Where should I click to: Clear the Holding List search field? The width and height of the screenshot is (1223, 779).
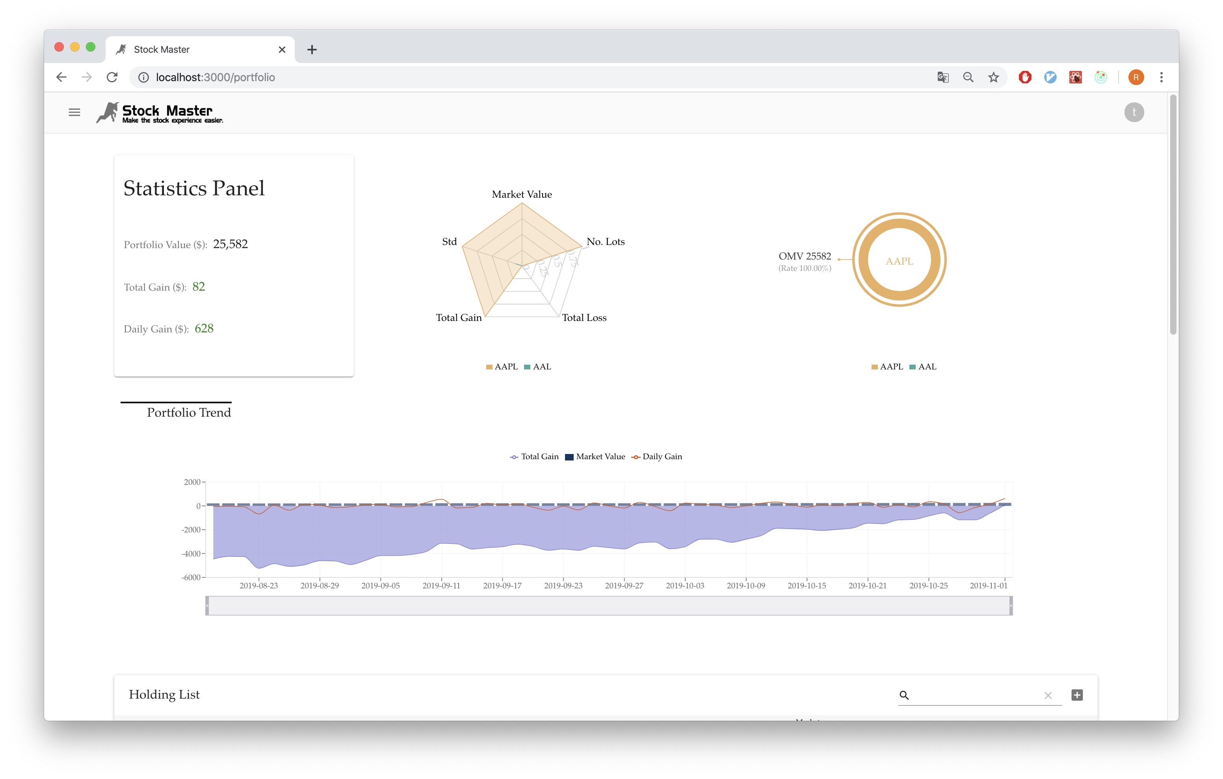pyautogui.click(x=1048, y=695)
